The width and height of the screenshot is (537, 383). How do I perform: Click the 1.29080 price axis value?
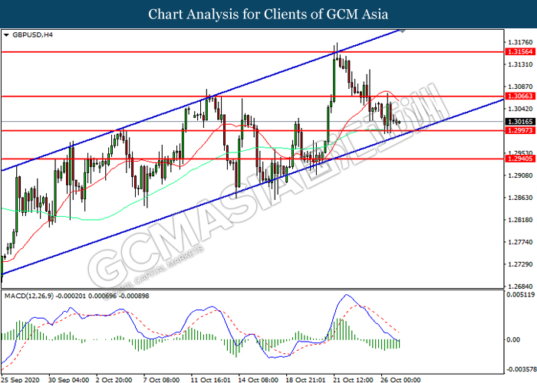pos(521,175)
